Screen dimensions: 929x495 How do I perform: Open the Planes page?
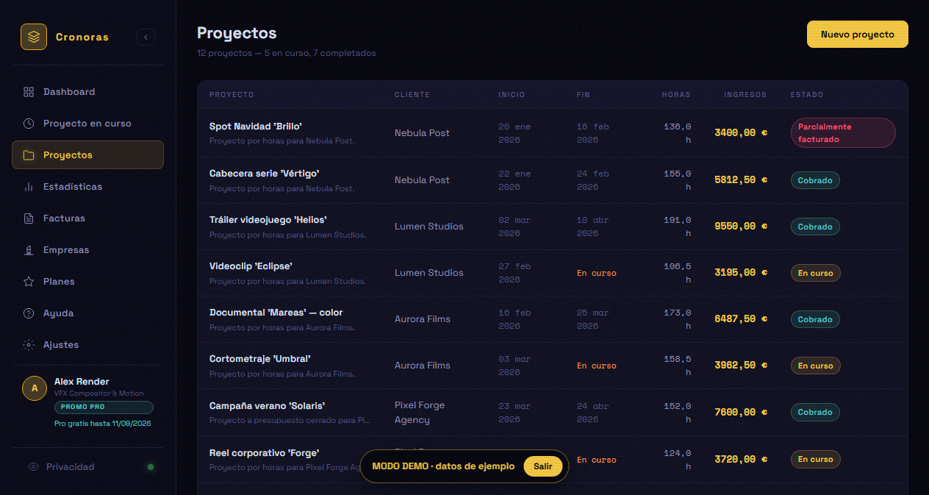click(x=87, y=282)
